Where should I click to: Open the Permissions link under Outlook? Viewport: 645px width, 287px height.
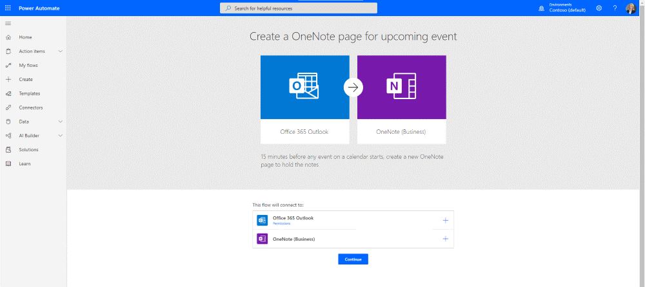click(281, 223)
